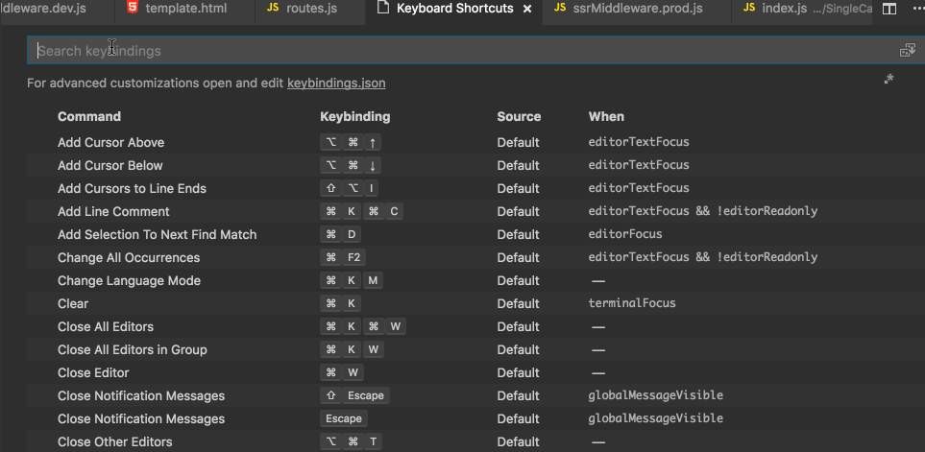This screenshot has height=452, width=925.
Task: Click the Keybinding column header
Action: coord(355,117)
